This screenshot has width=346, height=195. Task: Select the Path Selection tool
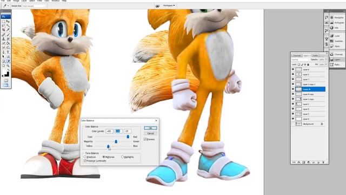[x=4, y=56]
